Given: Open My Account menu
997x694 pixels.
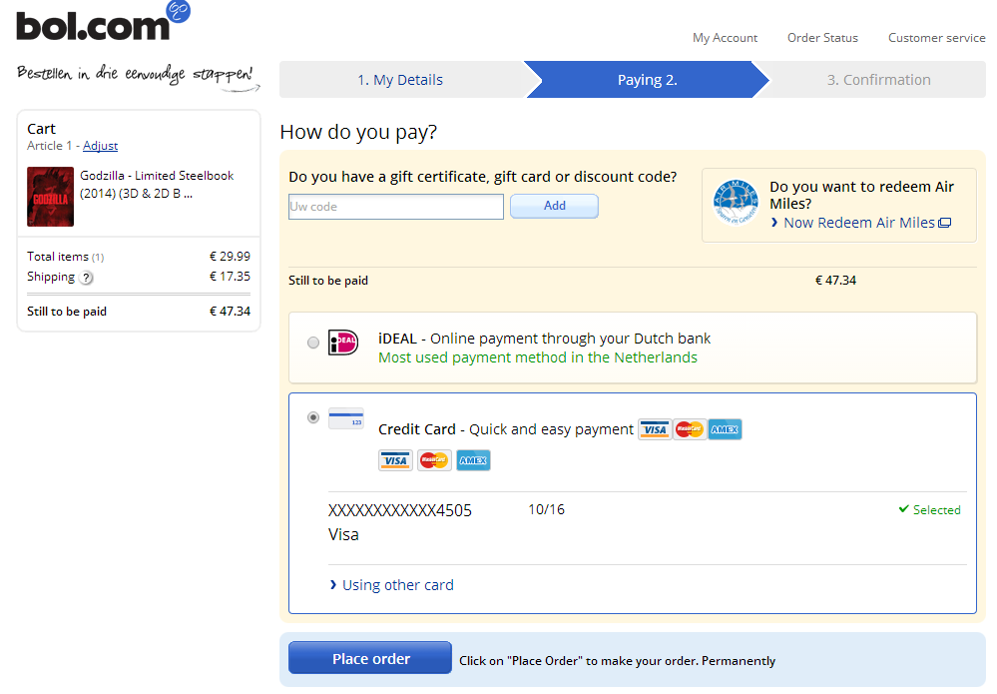Looking at the screenshot, I should click(725, 38).
